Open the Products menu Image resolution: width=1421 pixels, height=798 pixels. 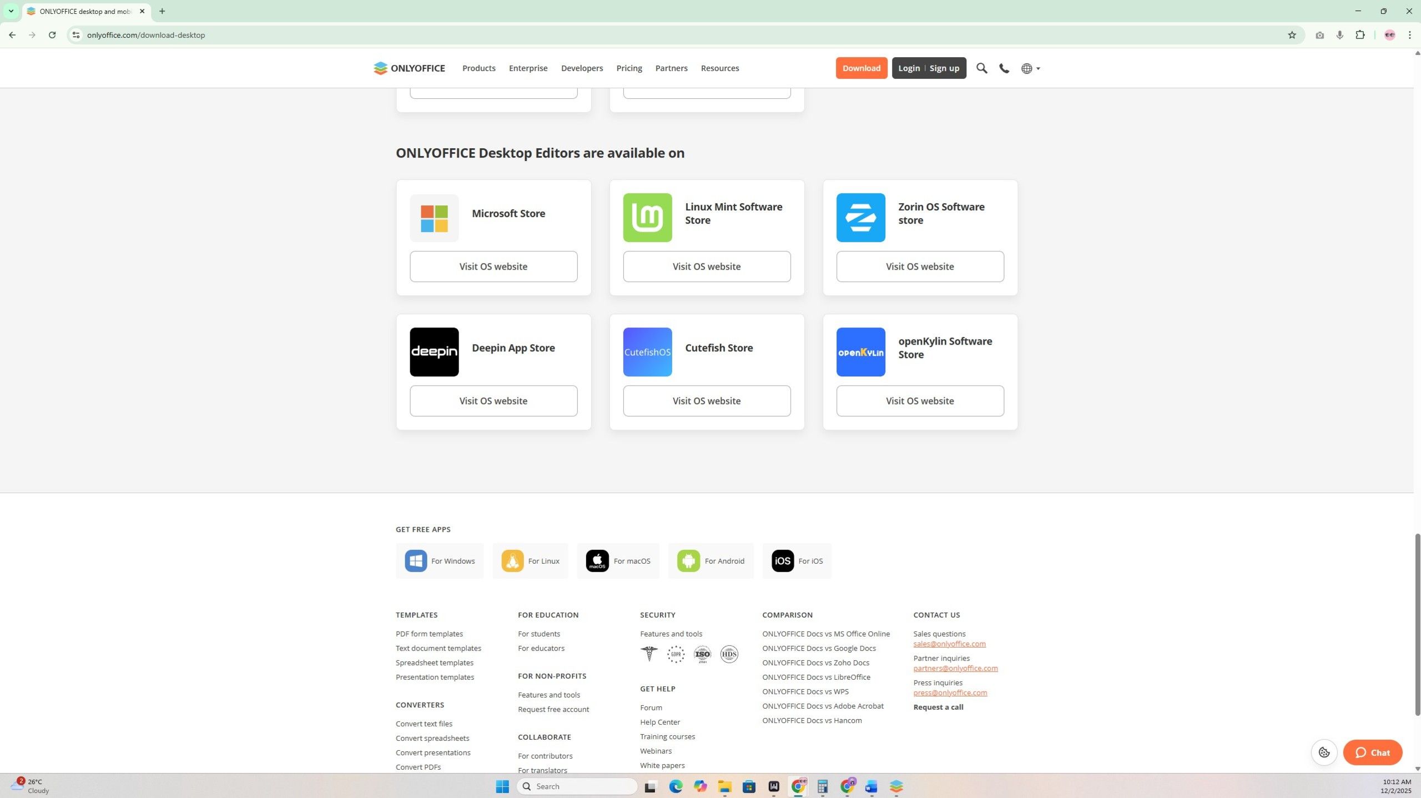click(x=478, y=68)
